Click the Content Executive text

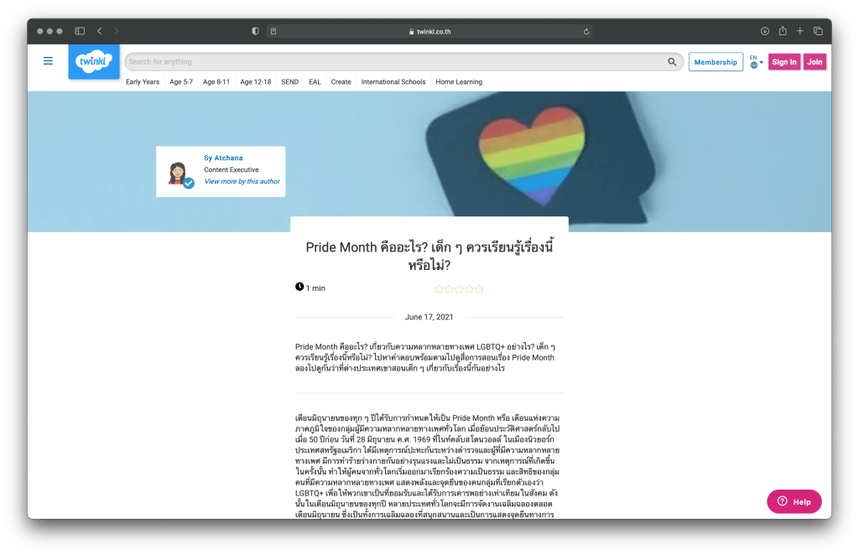coord(232,169)
